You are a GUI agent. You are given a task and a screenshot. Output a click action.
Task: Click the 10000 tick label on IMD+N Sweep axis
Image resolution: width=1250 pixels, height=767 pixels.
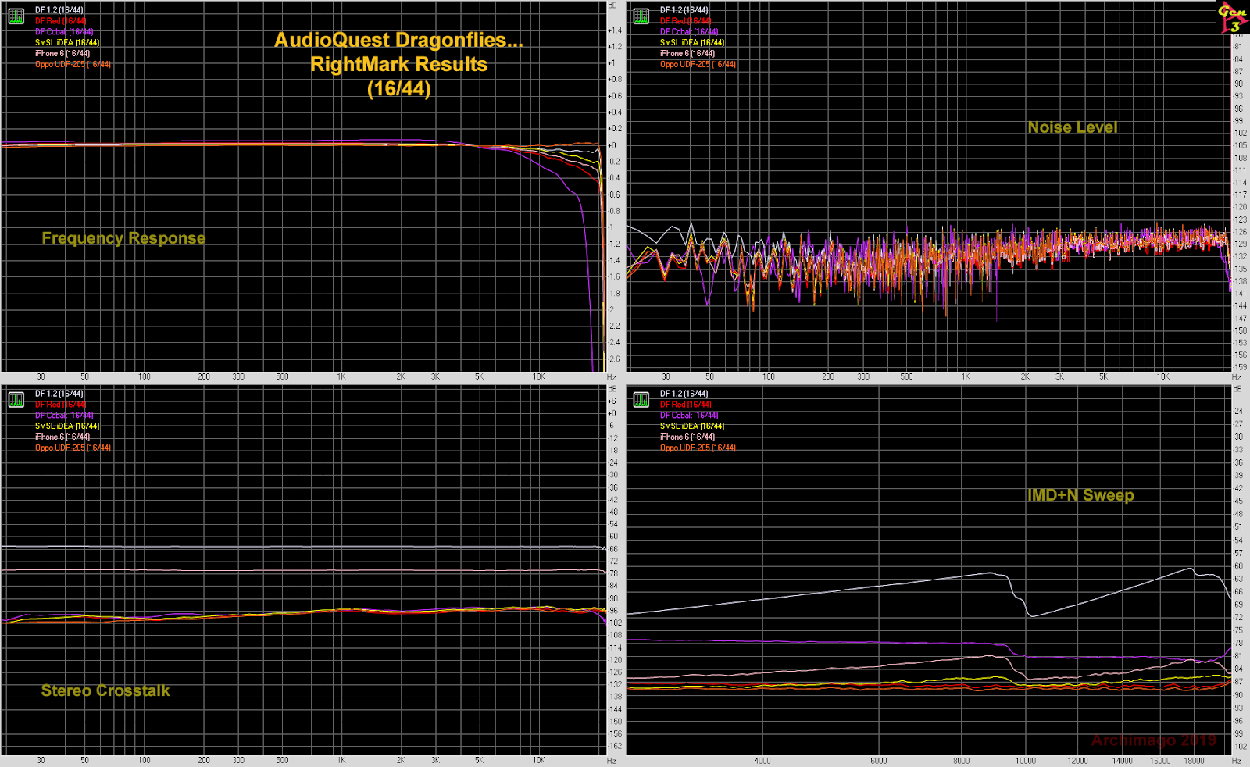(1026, 761)
